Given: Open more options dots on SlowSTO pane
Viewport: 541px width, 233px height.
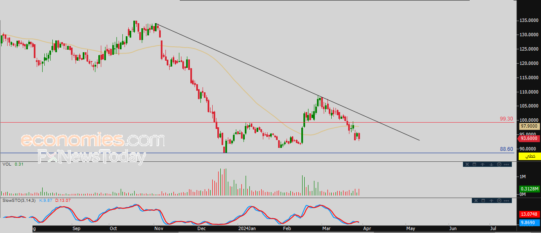Looking at the screenshot, I should coord(506,201).
